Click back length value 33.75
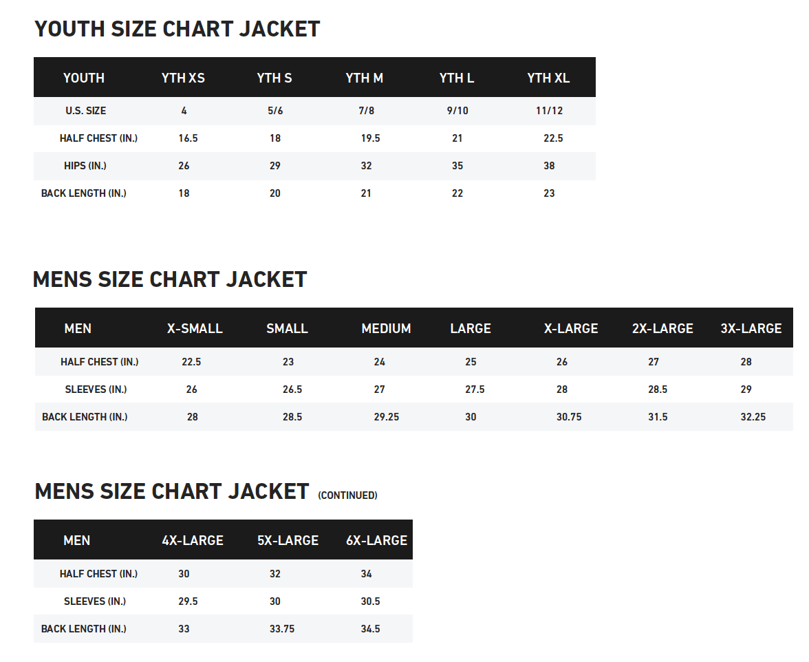The width and height of the screenshot is (809, 662). (x=281, y=629)
